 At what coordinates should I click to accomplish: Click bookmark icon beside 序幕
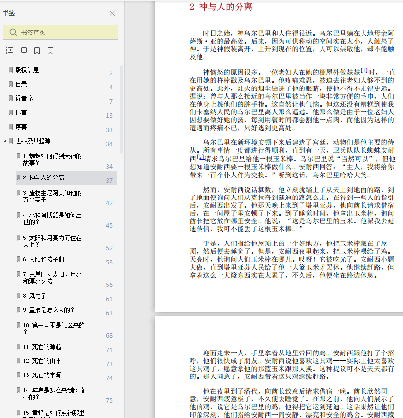11,127
